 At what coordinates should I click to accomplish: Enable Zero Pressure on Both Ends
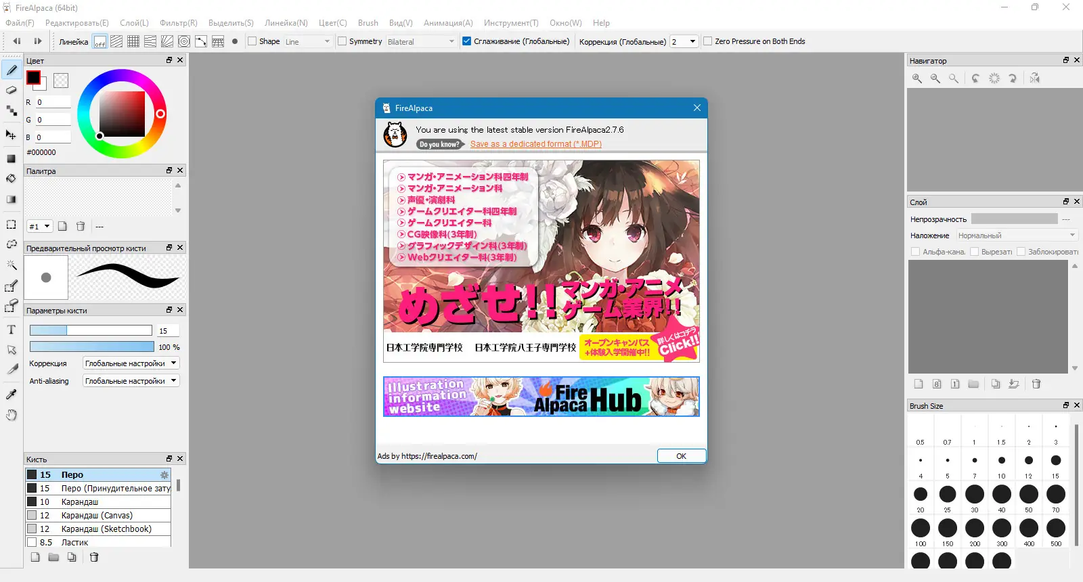708,41
